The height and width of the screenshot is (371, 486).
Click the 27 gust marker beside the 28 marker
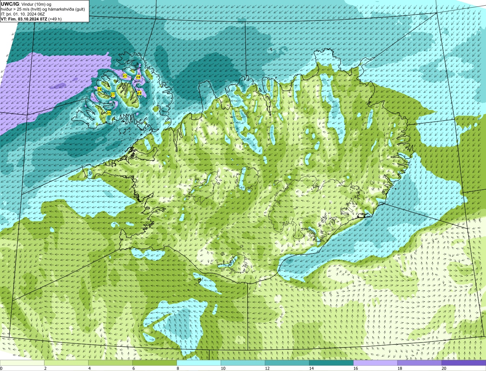click(x=125, y=76)
